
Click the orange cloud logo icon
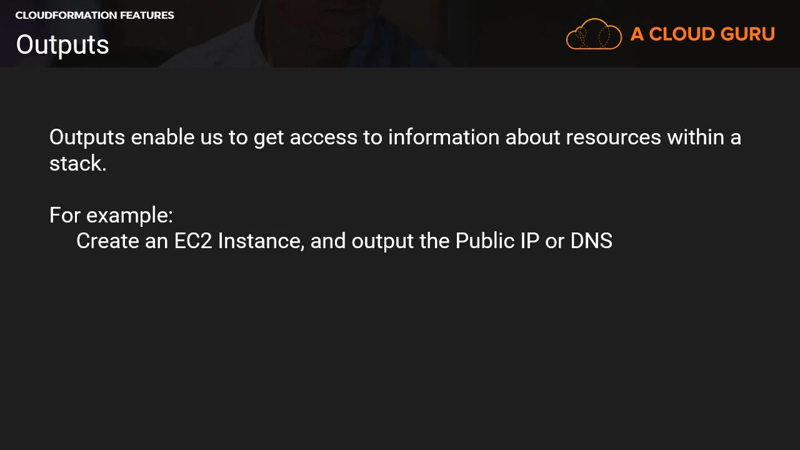click(594, 34)
